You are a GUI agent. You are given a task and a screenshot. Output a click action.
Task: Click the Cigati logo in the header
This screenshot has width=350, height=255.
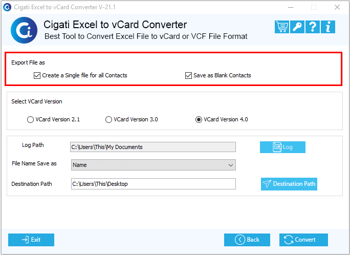pyautogui.click(x=24, y=30)
